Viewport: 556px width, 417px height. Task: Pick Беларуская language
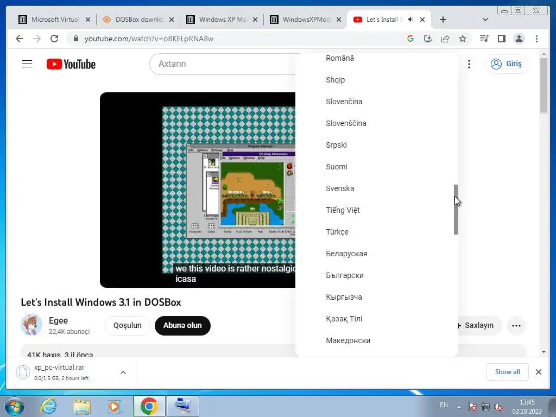coord(377,254)
